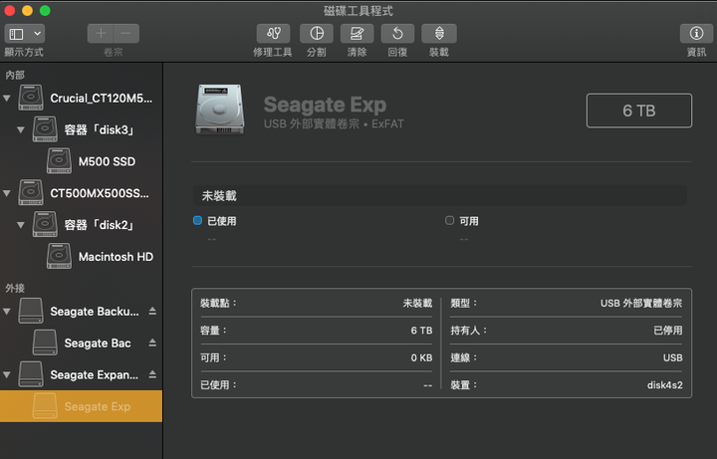The height and width of the screenshot is (459, 717).
Task: Click the 類型 USB 外部實體卷宗 value
Action: tap(641, 303)
